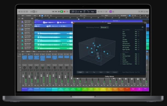The image size is (167, 106).
Task: Click the highlighted Tracks view button
Action: (x=42, y=16)
